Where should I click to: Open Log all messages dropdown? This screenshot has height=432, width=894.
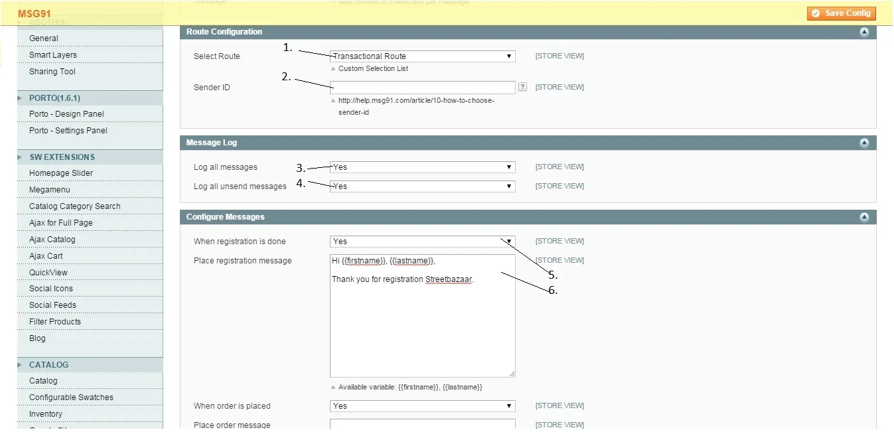pos(423,167)
